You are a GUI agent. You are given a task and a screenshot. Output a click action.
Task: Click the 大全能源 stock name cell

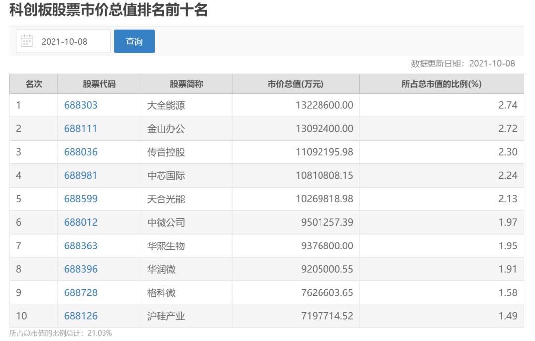(166, 105)
